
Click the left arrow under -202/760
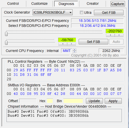110,35
